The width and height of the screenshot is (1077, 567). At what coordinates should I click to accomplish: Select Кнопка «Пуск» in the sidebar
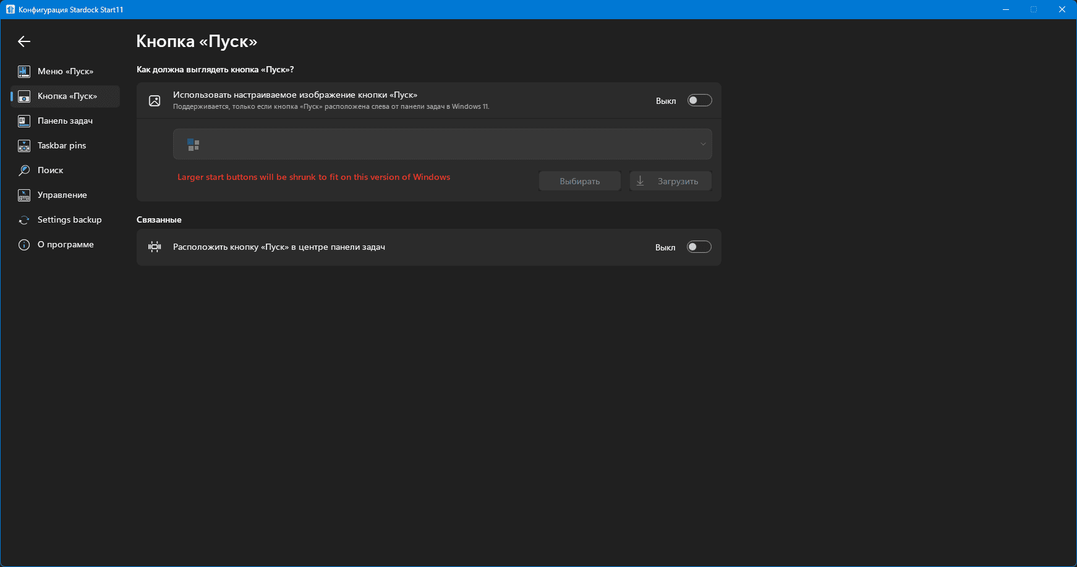point(67,96)
